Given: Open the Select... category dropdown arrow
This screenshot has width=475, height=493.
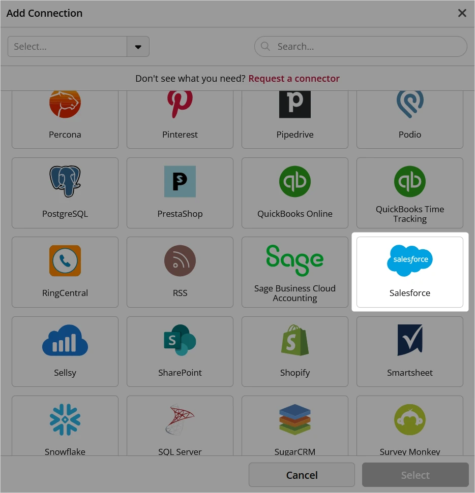Looking at the screenshot, I should (x=138, y=47).
